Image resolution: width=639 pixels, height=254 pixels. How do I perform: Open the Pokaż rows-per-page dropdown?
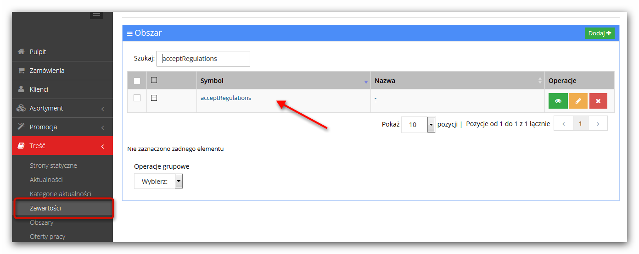418,125
